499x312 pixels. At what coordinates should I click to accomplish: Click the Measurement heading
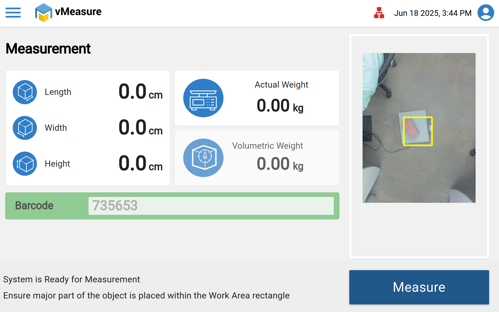coord(48,49)
